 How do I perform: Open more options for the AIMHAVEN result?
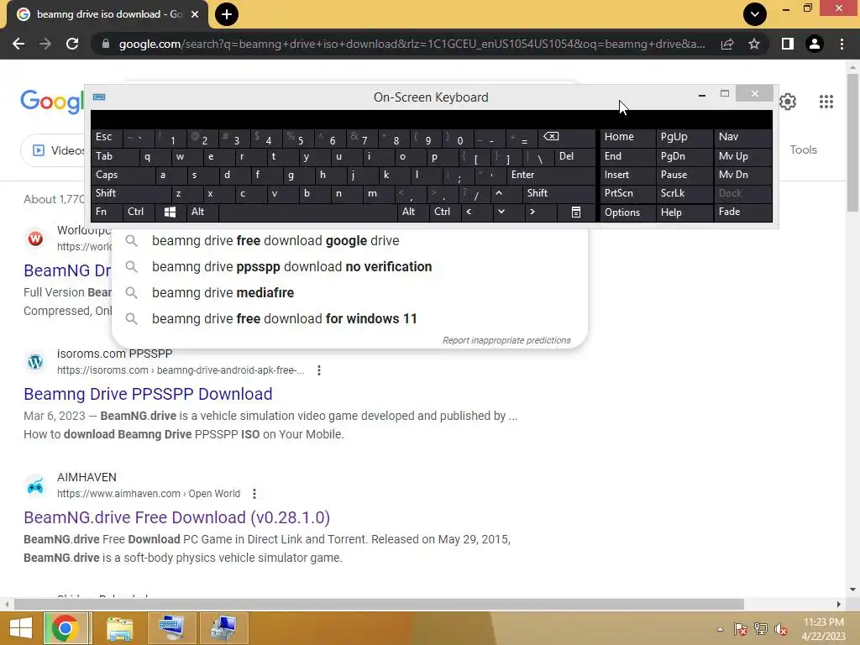coord(254,494)
